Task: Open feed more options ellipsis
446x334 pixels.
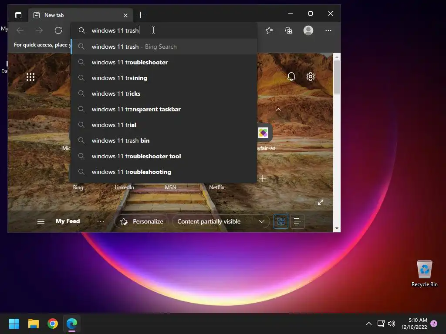Action: click(x=101, y=221)
